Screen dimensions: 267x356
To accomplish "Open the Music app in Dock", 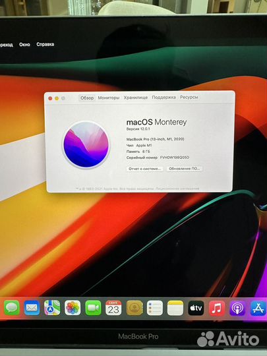I will [x=217, y=308].
